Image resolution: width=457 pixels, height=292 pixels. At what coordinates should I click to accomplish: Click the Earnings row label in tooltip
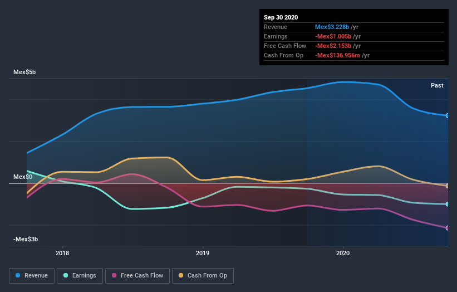tap(276, 36)
